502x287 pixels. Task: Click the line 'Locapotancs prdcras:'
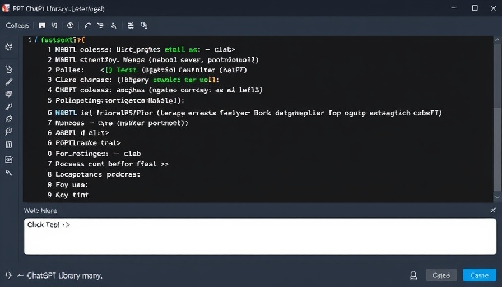click(94, 174)
